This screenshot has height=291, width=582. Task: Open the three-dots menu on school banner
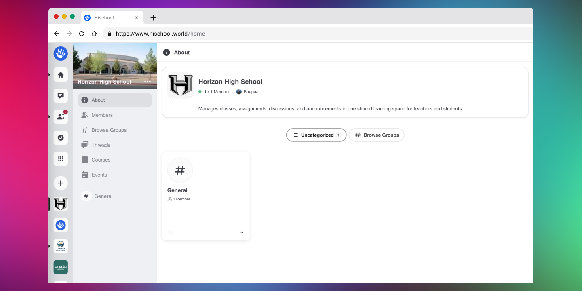click(x=148, y=82)
